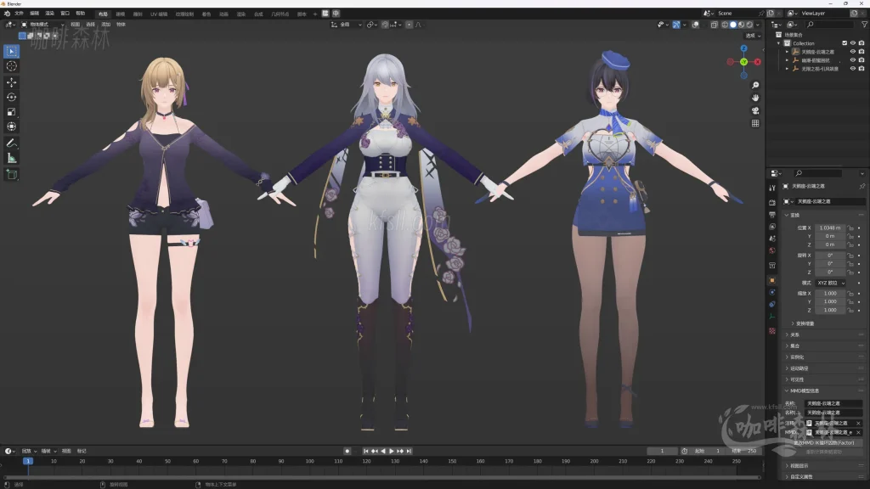870x489 pixels.
Task: Open the Object Data armature tab
Action: click(772, 317)
